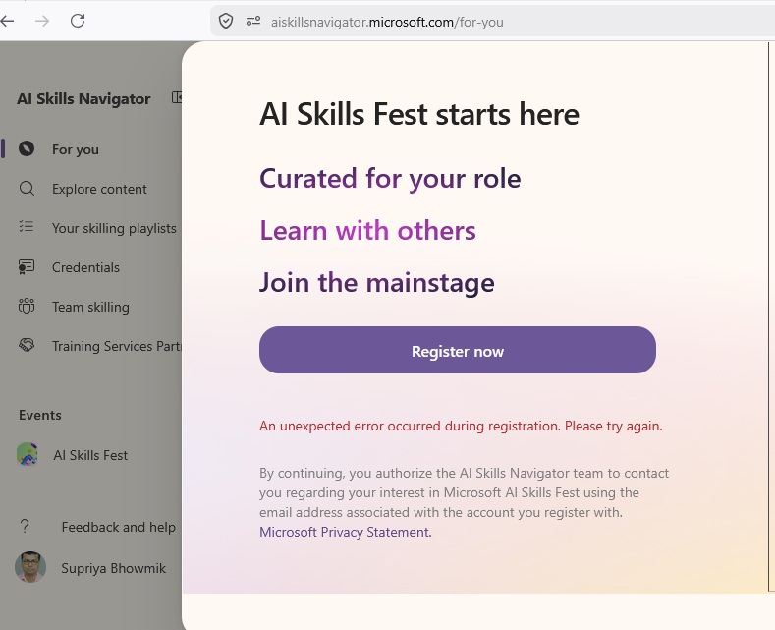Open the Microsoft Privacy Statement link
775x630 pixels.
tap(345, 532)
